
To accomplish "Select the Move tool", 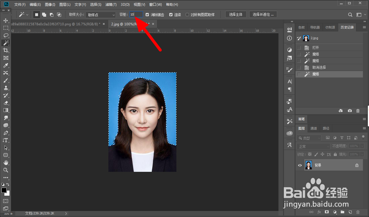I will pos(5,20).
